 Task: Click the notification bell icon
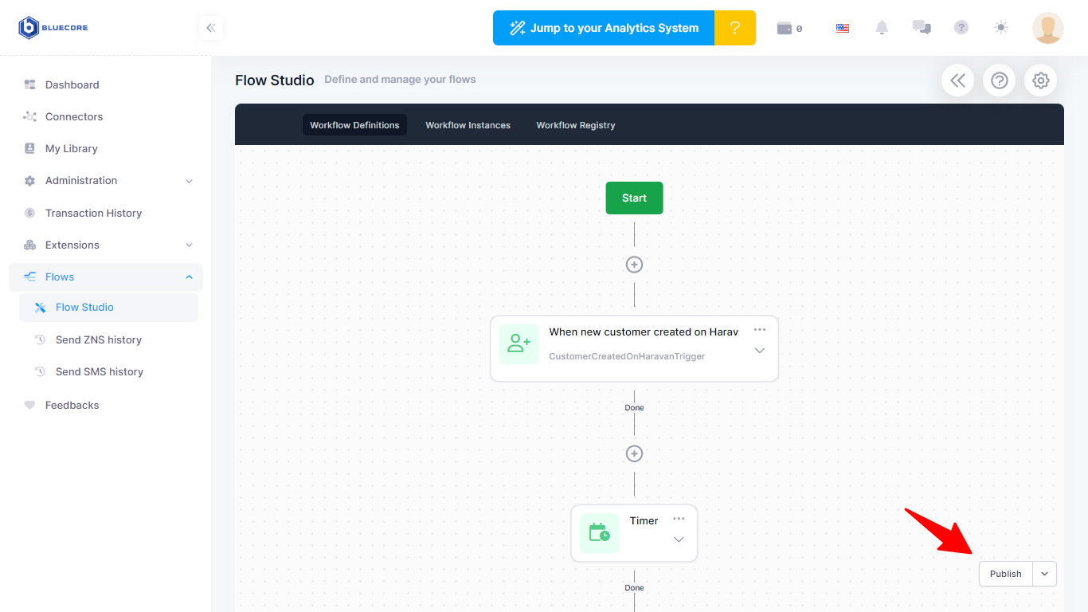(882, 28)
